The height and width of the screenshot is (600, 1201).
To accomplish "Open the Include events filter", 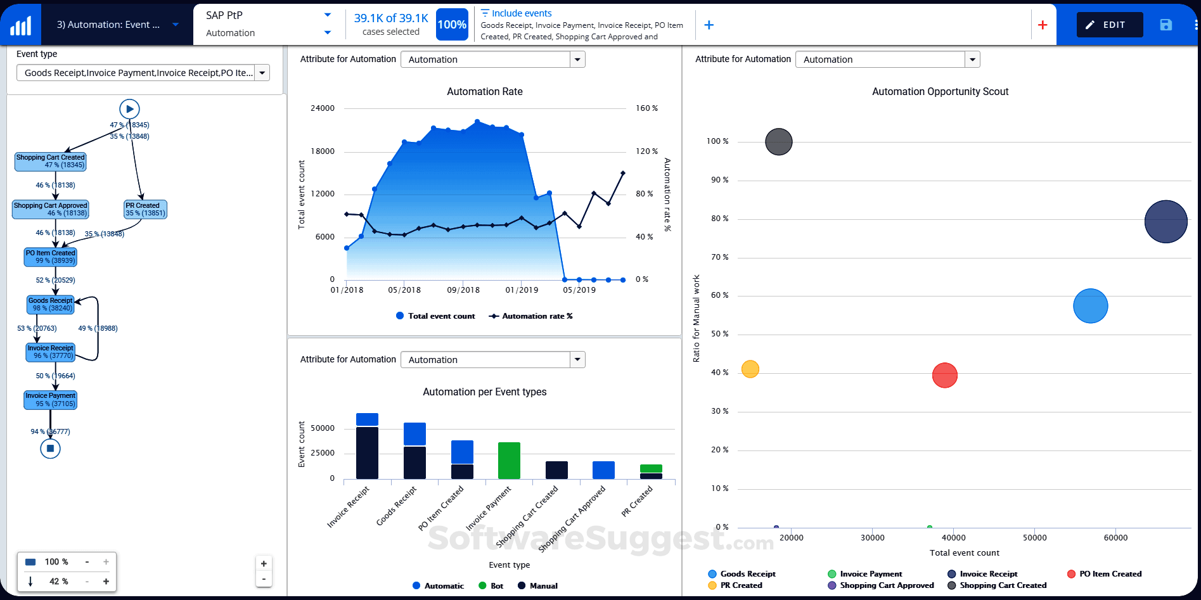I will click(522, 13).
